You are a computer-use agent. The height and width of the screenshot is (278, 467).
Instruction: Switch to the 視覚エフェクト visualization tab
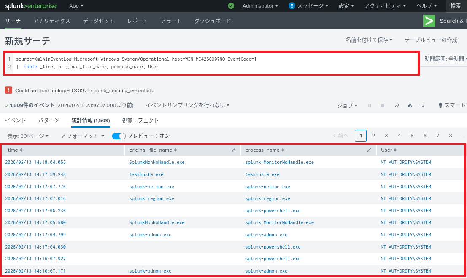coord(140,120)
